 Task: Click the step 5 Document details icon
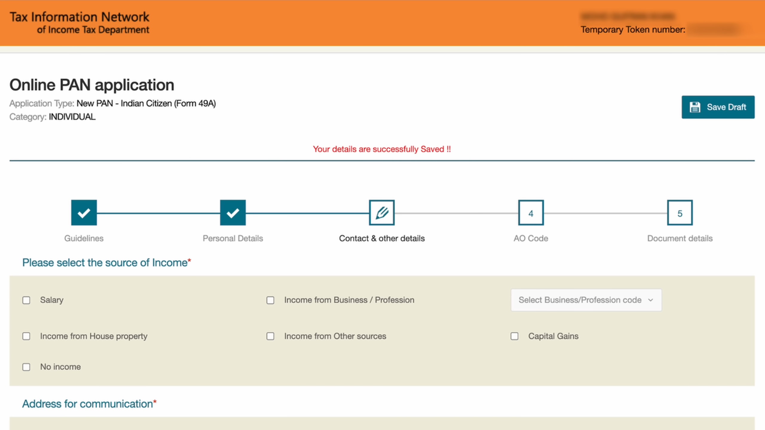tap(680, 212)
